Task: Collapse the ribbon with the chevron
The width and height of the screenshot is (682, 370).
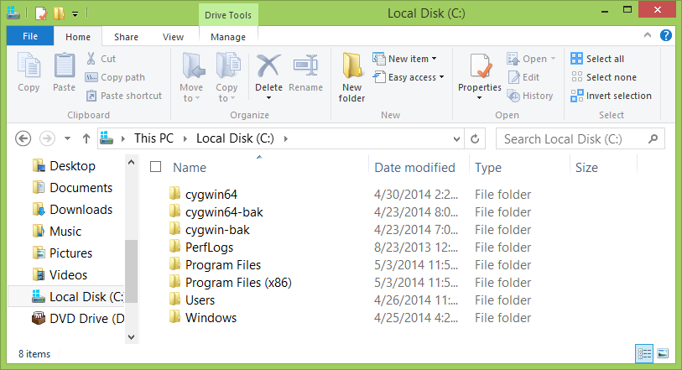Action: (648, 35)
